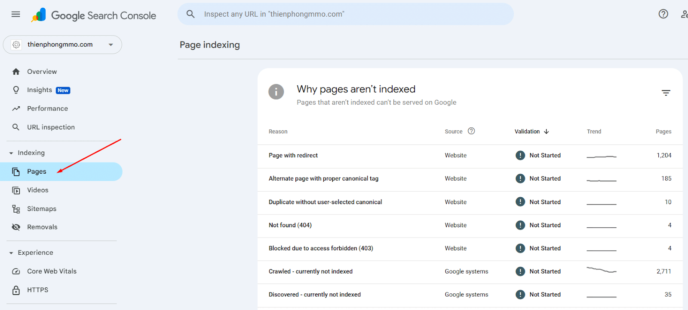The image size is (688, 310).
Task: Open the hamburger main menu
Action: point(16,14)
